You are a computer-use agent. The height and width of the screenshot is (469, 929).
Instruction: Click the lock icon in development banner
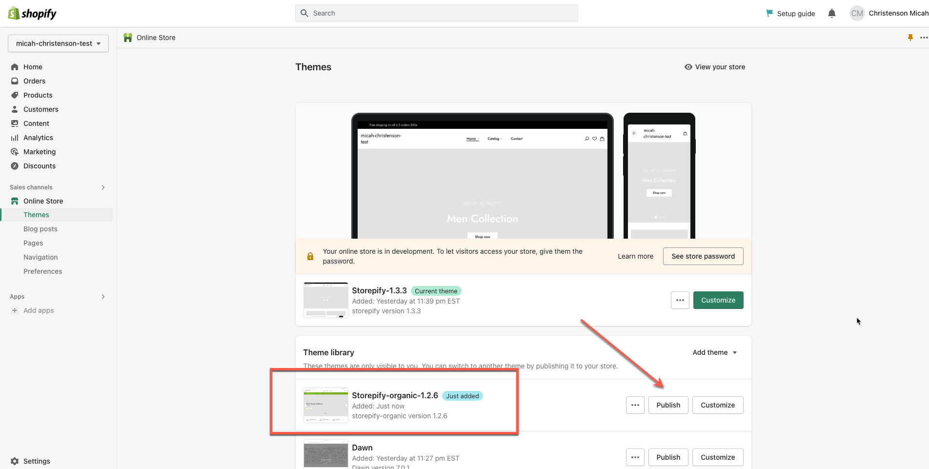tap(310, 256)
